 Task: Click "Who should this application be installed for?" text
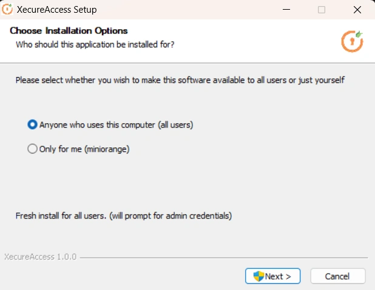click(95, 44)
